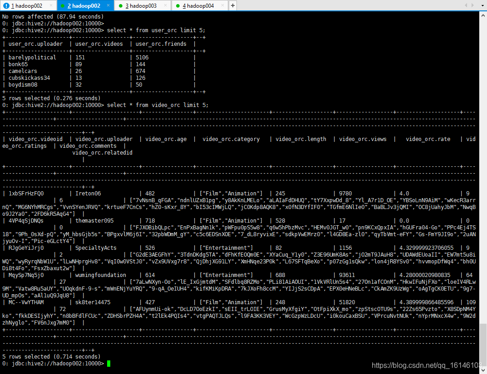
Task: Click green status dot on hadoop003 tab
Action: (121, 6)
